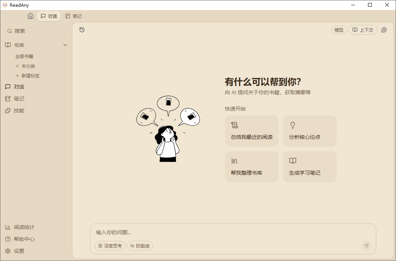This screenshot has height=261, width=396.
Task: Send the message with the paper plane icon
Action: (x=366, y=246)
